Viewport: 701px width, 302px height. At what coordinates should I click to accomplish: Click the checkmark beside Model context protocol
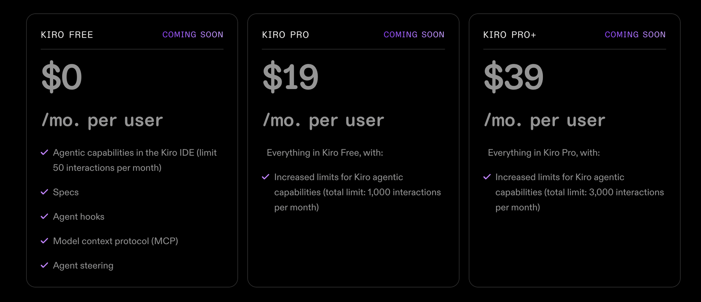44,241
